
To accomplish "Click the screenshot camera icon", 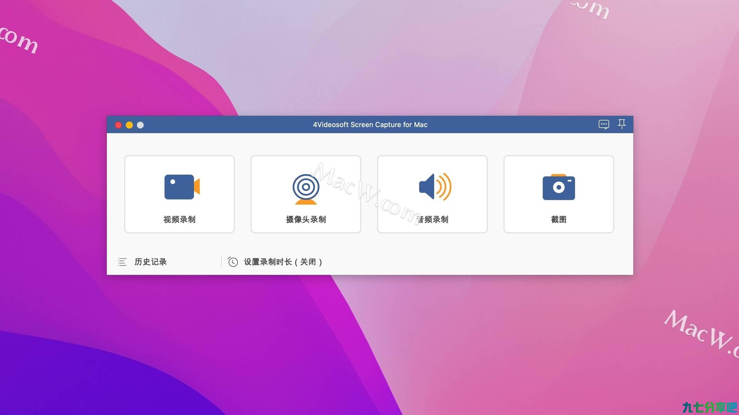I will [558, 187].
